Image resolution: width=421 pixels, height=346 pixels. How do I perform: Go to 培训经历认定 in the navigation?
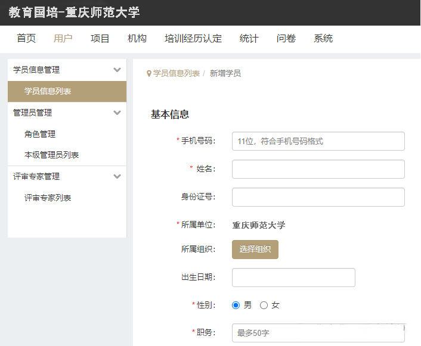[x=193, y=39]
